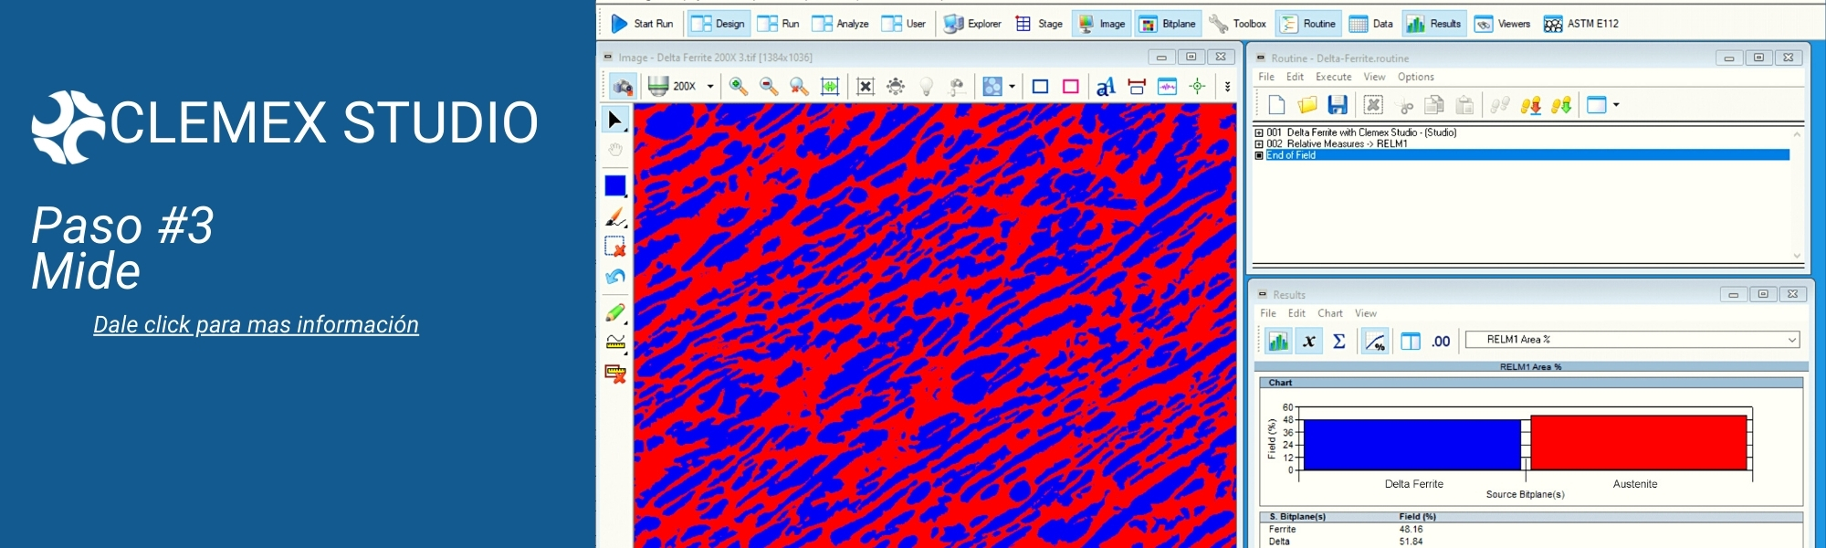Open the File menu in Routine window
Viewport: 1826px width, 548px height.
point(1266,77)
